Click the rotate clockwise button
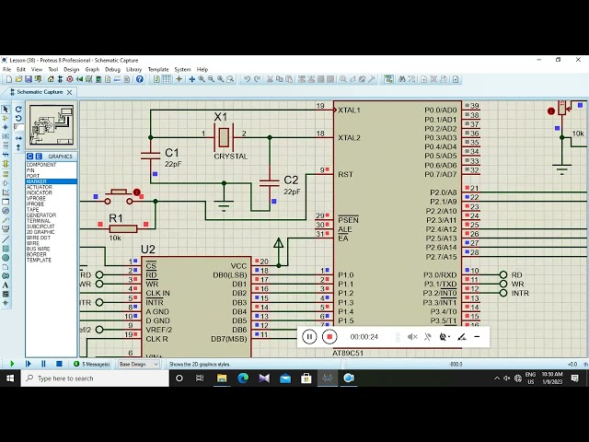 pos(18,110)
